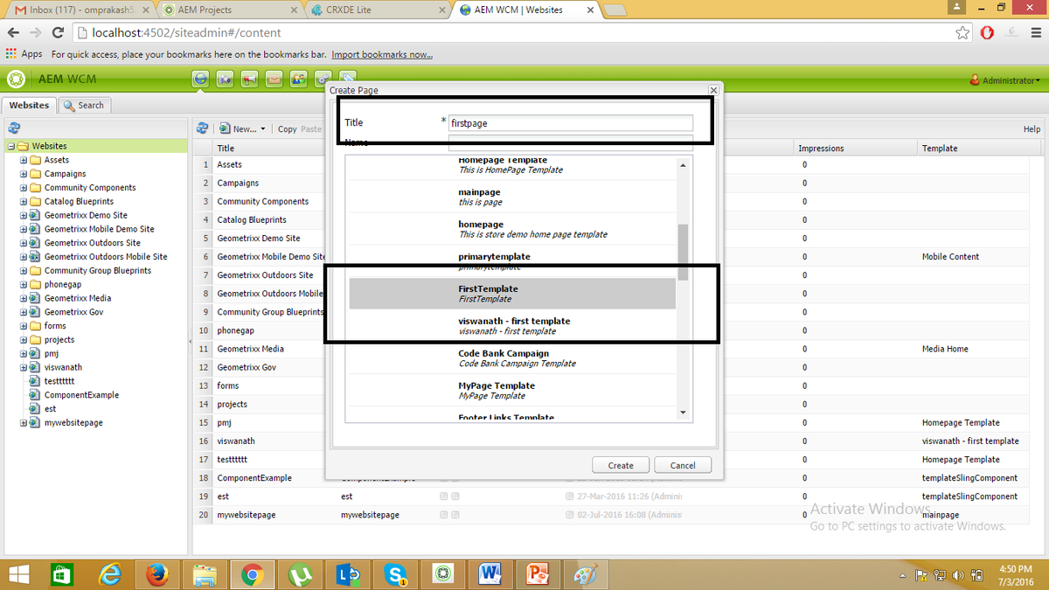Reload the page with Chrome reload icon
Screen dimensions: 1049x590
[x=58, y=33]
